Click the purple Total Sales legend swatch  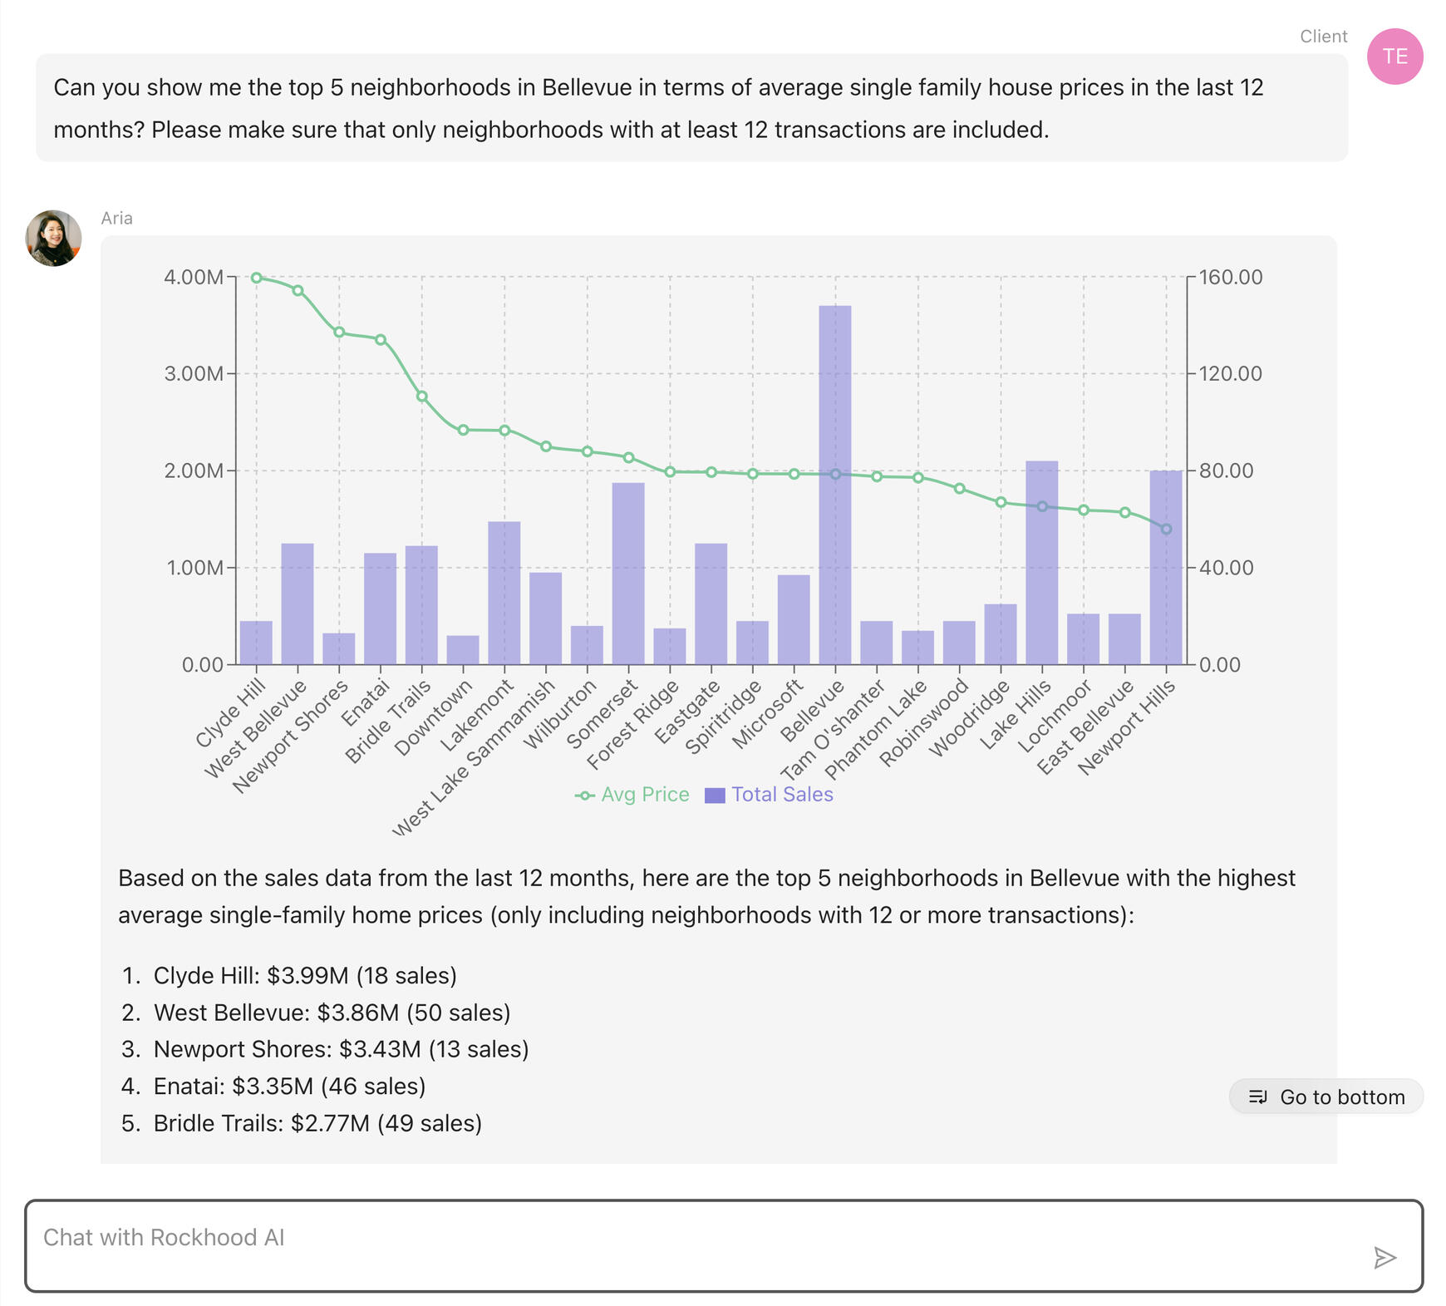click(715, 796)
